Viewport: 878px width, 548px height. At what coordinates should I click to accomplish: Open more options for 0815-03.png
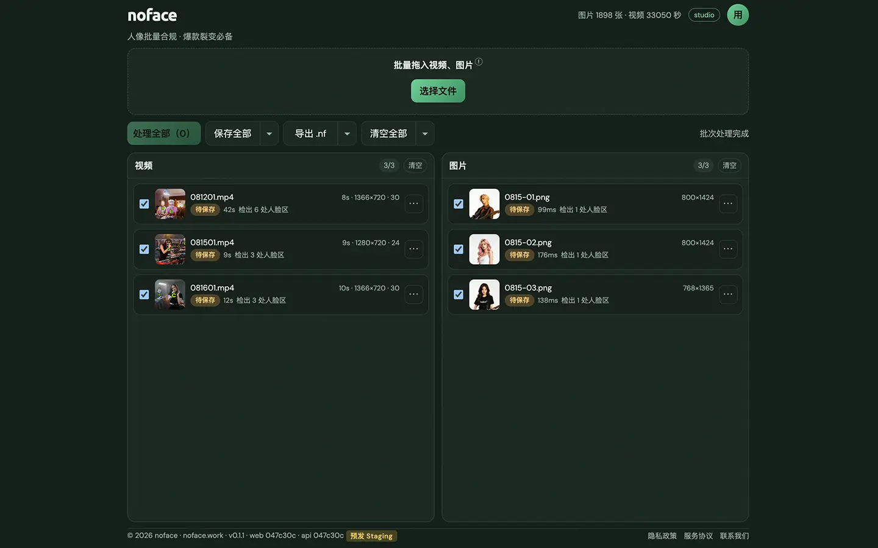pos(728,295)
